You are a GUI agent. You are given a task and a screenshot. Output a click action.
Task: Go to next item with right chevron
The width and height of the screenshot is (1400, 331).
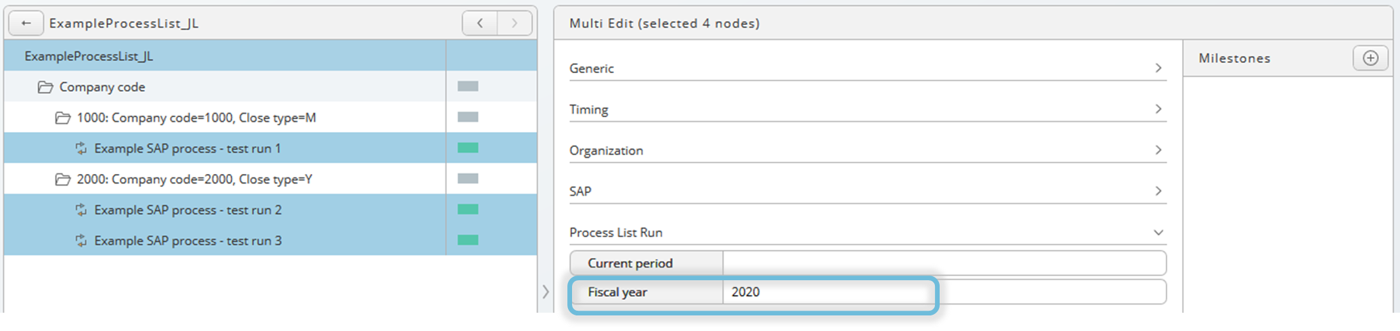click(515, 23)
